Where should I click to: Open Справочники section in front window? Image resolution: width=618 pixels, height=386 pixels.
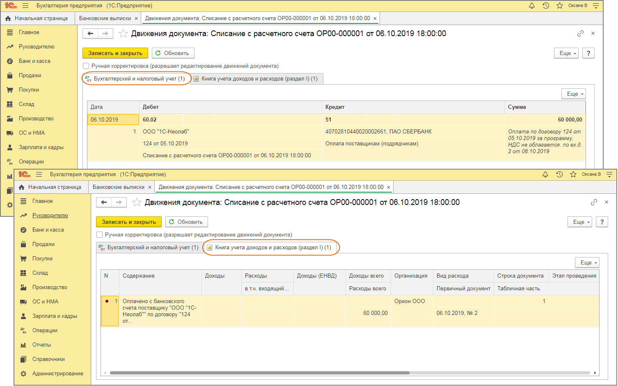coord(48,359)
